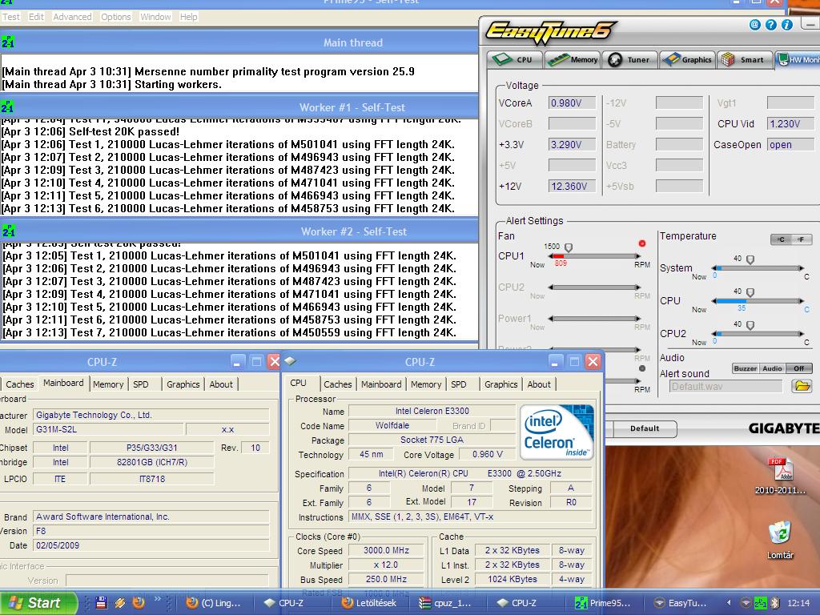Open Prime95 Advanced menu
The height and width of the screenshot is (615, 820).
pyautogui.click(x=72, y=17)
